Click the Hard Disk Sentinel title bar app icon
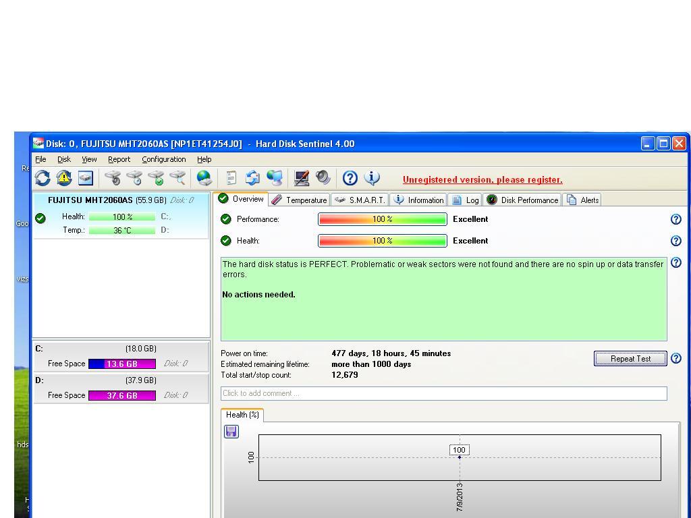The image size is (691, 518). point(38,143)
